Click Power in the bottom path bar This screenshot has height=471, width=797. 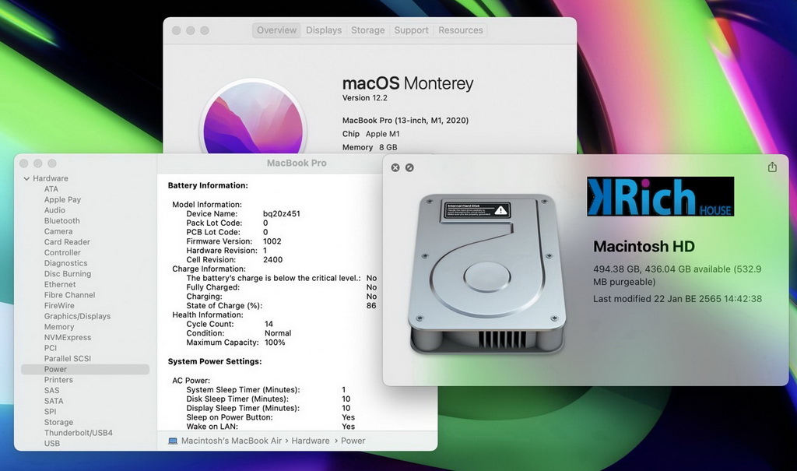tap(353, 441)
